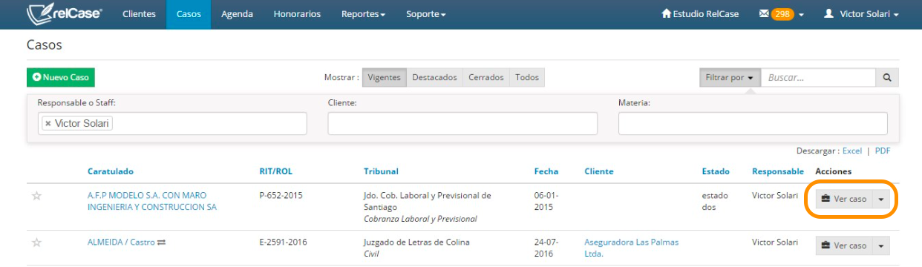Open the mail envelope notifications icon
The height and width of the screenshot is (267, 922).
(763, 14)
